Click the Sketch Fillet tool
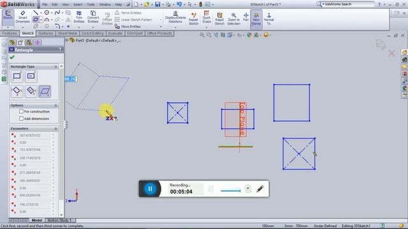Viewport: 408px width, 229px height. (x=57, y=26)
